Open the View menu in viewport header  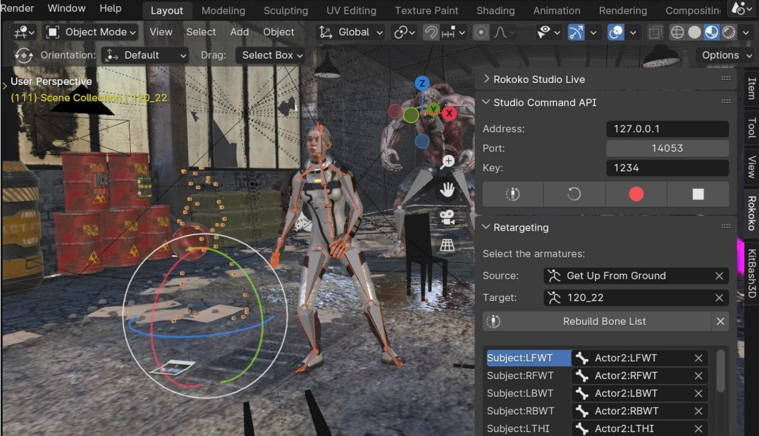pyautogui.click(x=161, y=32)
